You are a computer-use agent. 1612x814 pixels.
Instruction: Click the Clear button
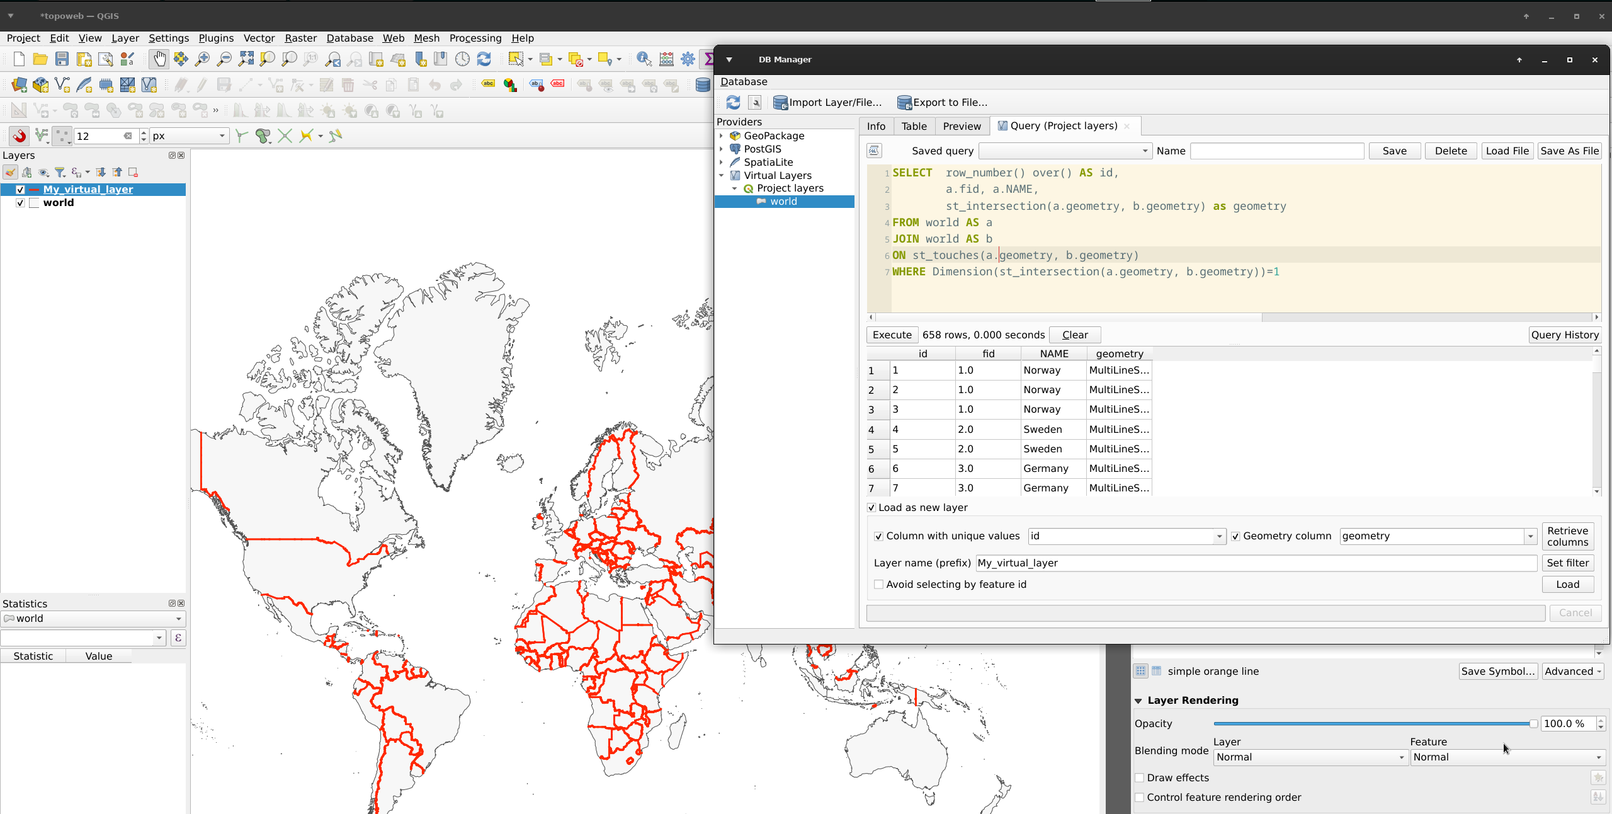pos(1075,335)
